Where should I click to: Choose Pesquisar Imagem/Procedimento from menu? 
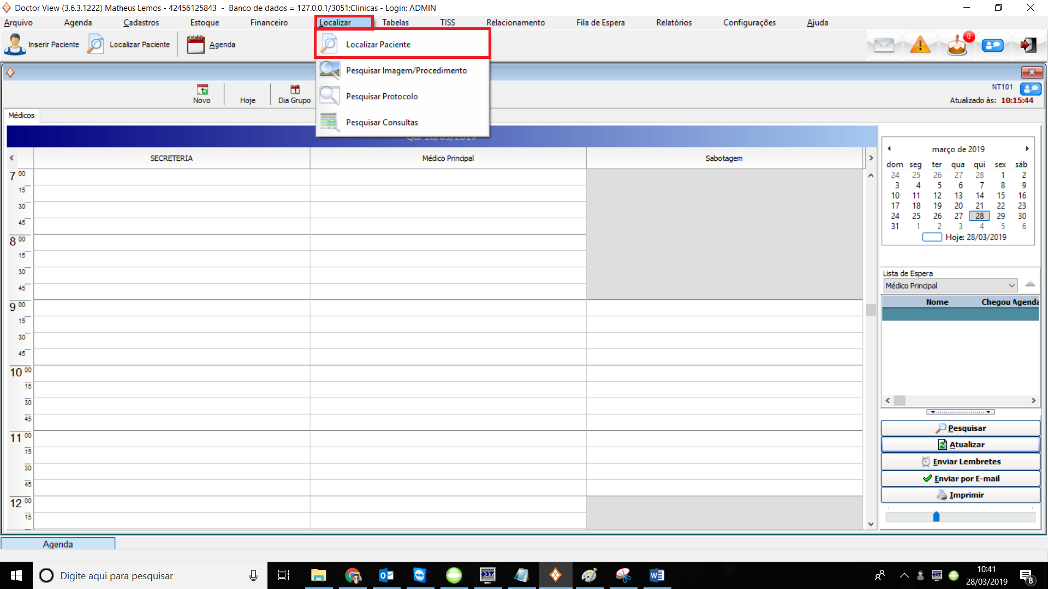(406, 70)
